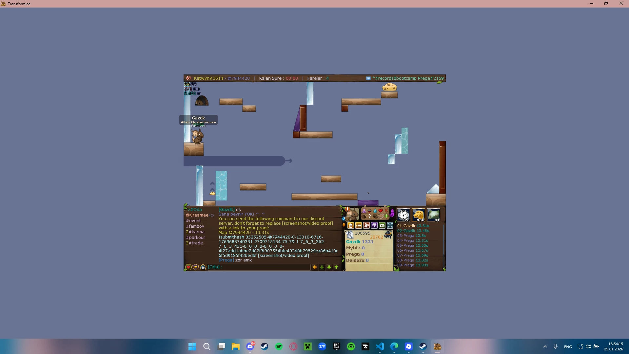Screen dimensions: 629x354
Task: Use the mouse face emote
Action: [x=381, y=216]
